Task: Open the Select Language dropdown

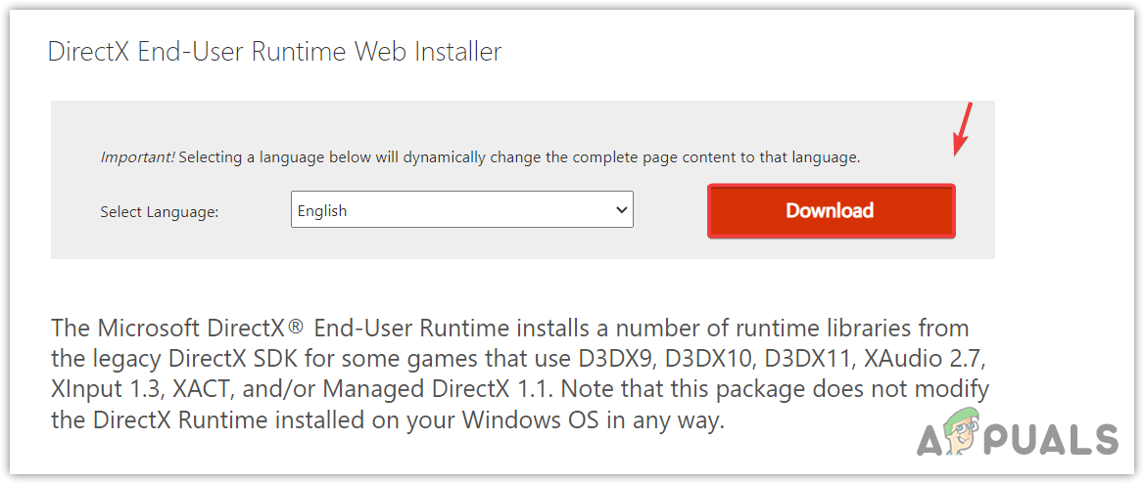Action: [461, 210]
